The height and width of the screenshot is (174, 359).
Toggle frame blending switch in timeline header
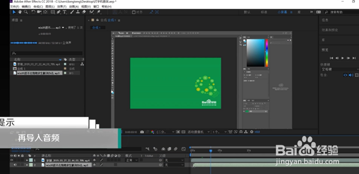click(169, 149)
